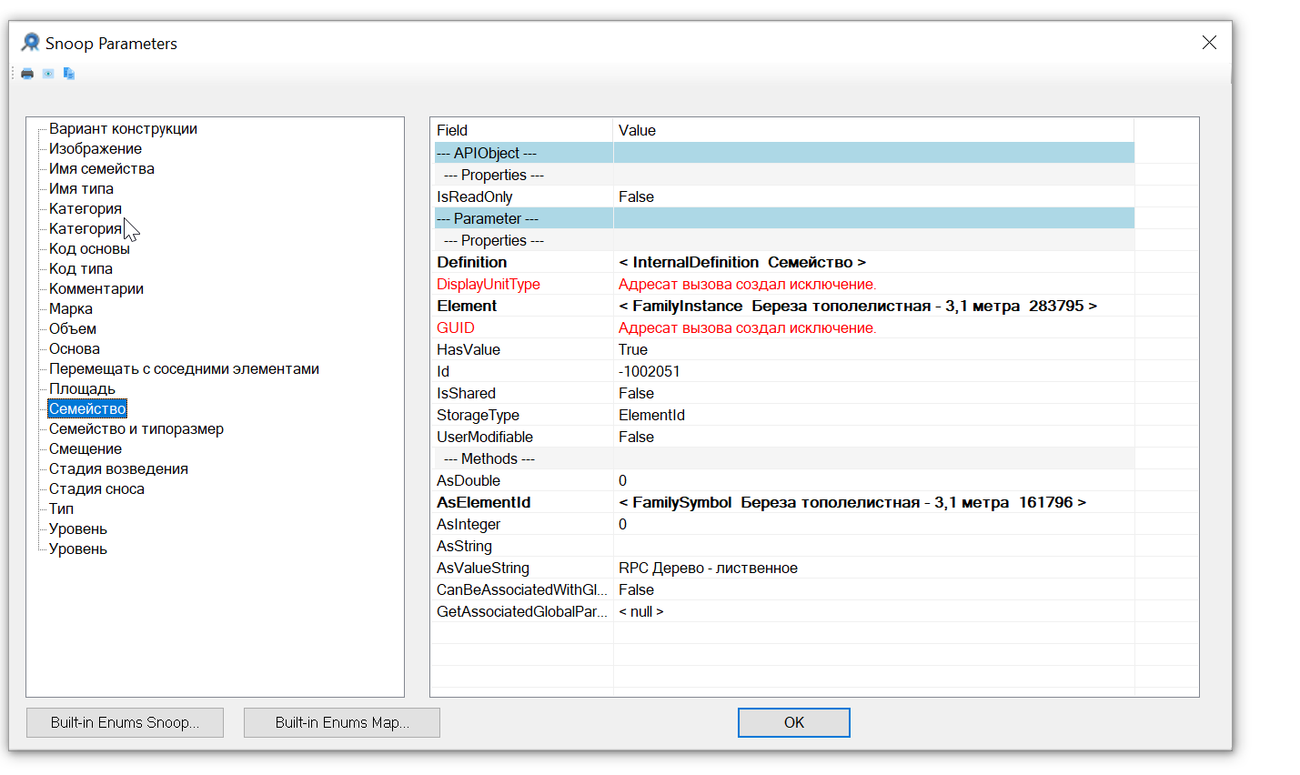The width and height of the screenshot is (1300, 775).
Task: Select the Вариант конструкции parameter
Action: (x=123, y=129)
